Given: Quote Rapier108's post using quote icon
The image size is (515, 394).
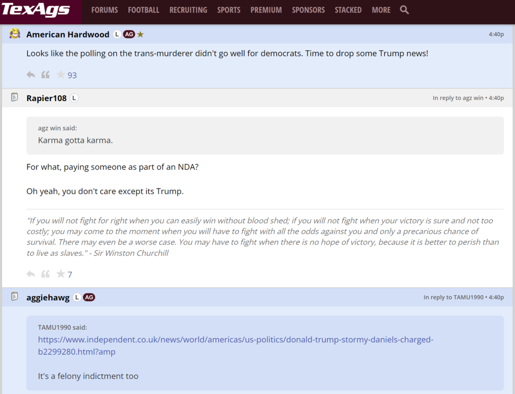Looking at the screenshot, I should tap(45, 274).
